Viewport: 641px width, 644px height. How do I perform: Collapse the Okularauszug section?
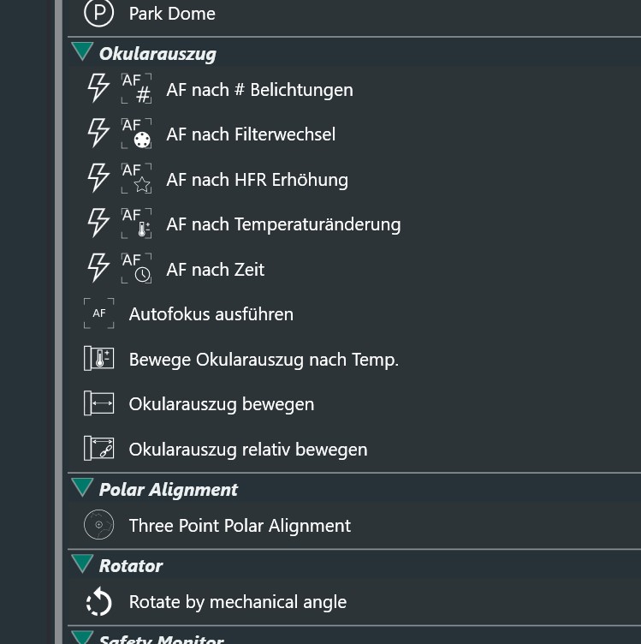(x=82, y=51)
